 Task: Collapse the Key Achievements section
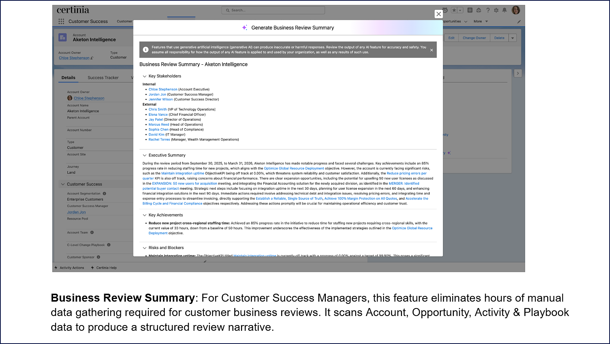coord(144,215)
